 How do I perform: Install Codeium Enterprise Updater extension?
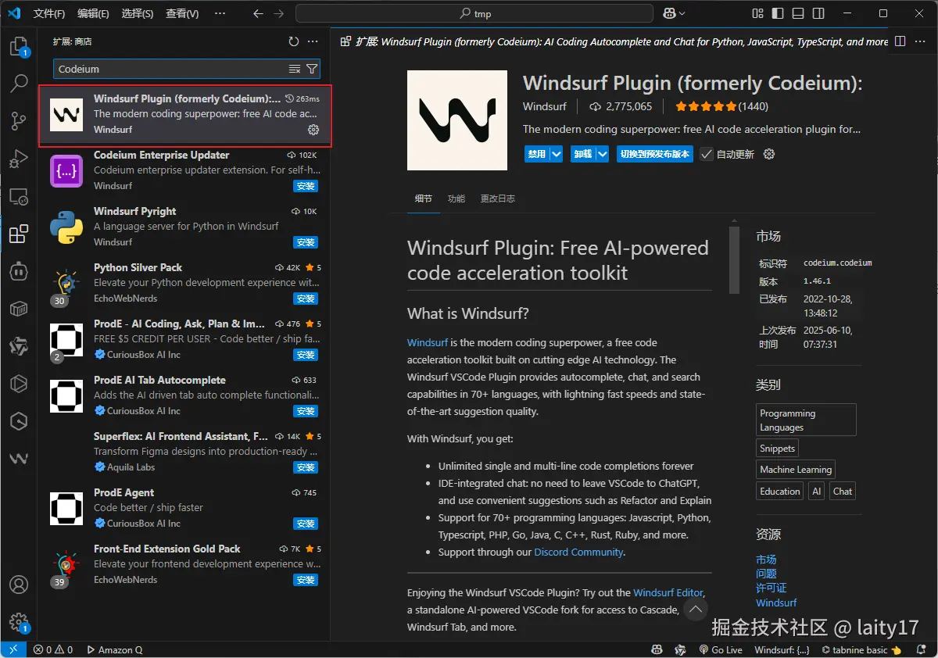tap(305, 186)
